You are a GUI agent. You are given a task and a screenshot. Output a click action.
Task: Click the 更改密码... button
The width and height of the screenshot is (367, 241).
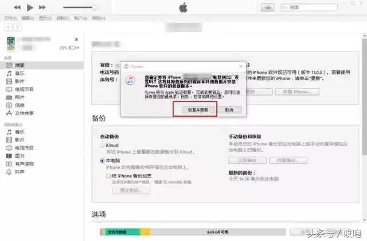point(131,191)
